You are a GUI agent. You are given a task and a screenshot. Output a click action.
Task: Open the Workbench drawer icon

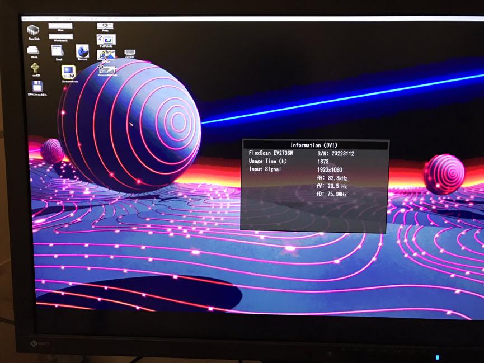point(60,36)
